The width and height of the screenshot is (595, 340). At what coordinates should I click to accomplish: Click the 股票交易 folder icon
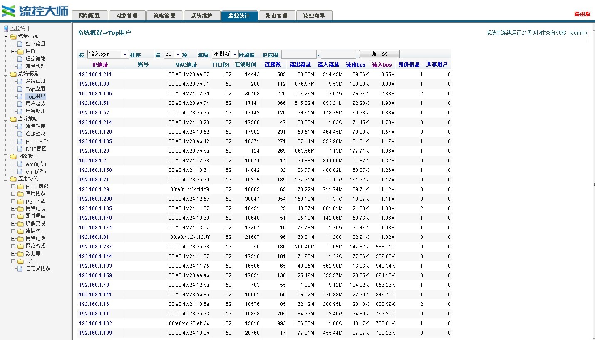pyautogui.click(x=20, y=223)
